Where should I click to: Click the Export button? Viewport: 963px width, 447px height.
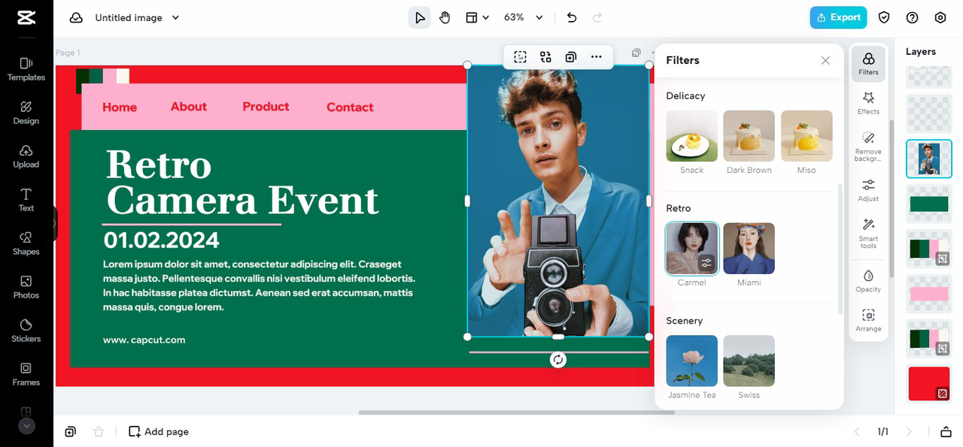[838, 17]
